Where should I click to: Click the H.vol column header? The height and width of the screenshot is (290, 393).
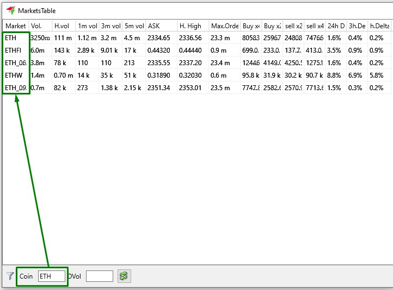coord(64,26)
